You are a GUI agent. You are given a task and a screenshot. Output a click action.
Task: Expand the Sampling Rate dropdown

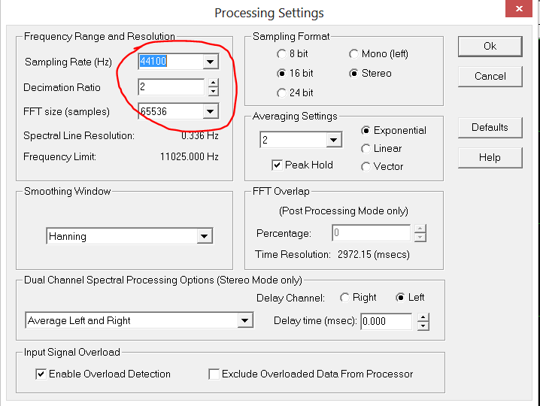211,62
